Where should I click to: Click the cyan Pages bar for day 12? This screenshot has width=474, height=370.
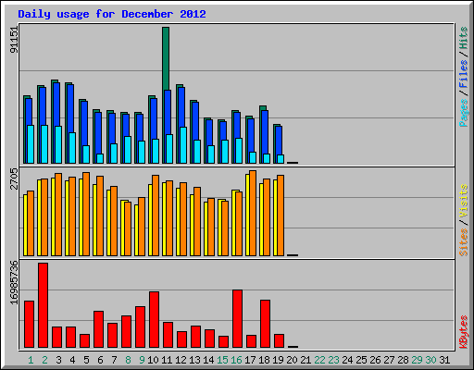183,145
